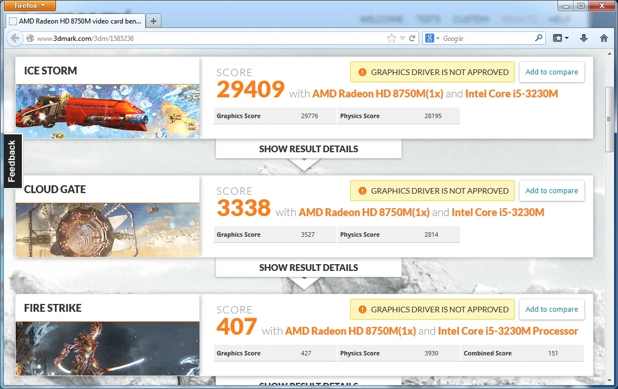
Task: Click the globe site identity icon
Action: point(30,39)
